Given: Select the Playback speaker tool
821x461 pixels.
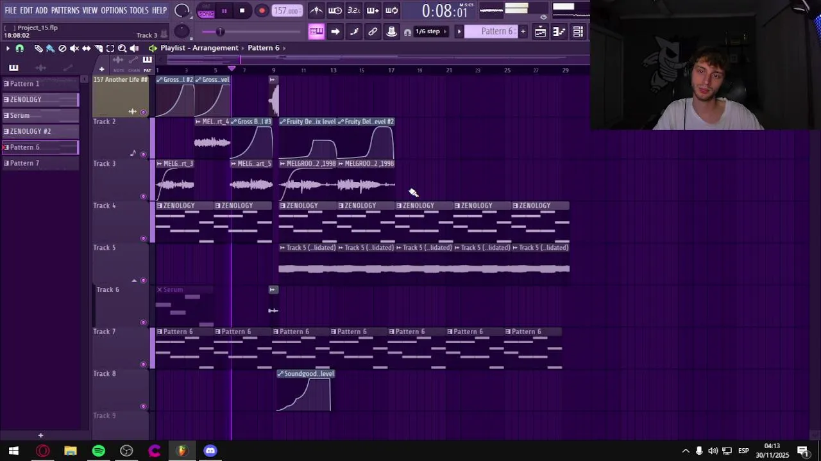Looking at the screenshot, I should click(x=134, y=48).
